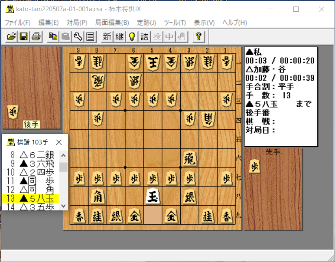335x262 pixels.
Task: Click opponent's silver on 6二
Action: tap(134, 82)
